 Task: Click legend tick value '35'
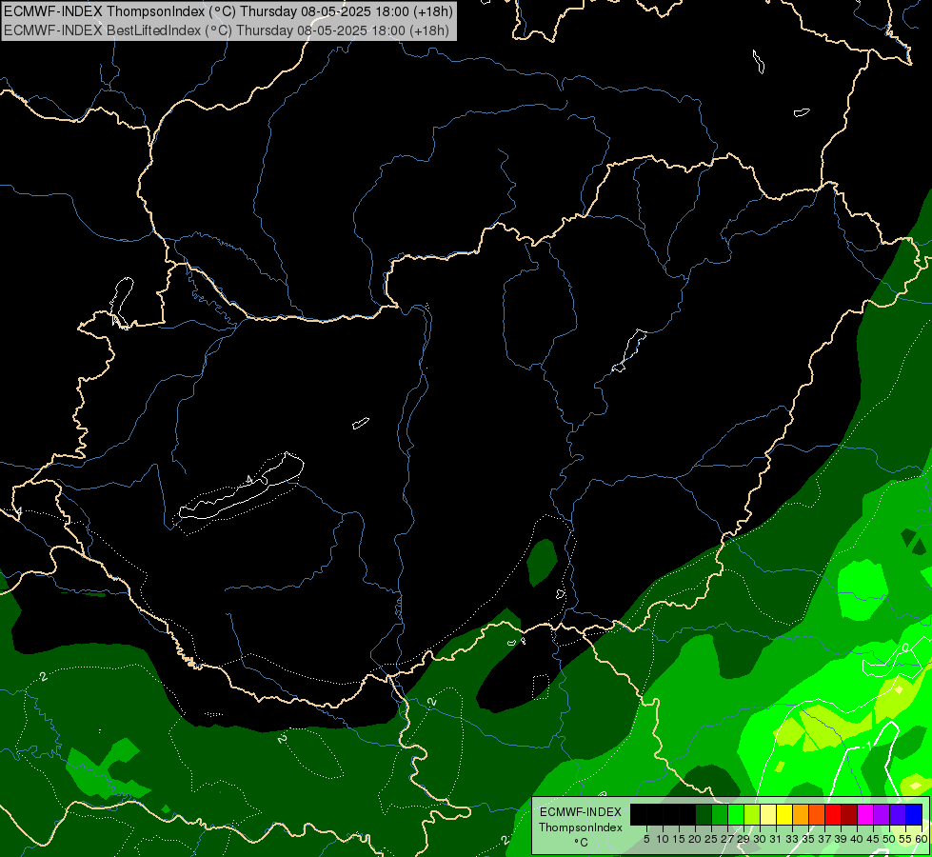point(808,839)
